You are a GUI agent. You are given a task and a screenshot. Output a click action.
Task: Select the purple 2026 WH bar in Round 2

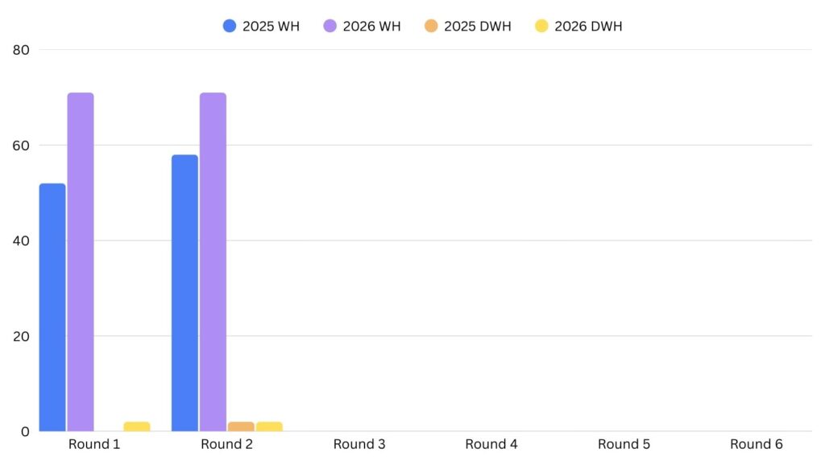pyautogui.click(x=213, y=261)
